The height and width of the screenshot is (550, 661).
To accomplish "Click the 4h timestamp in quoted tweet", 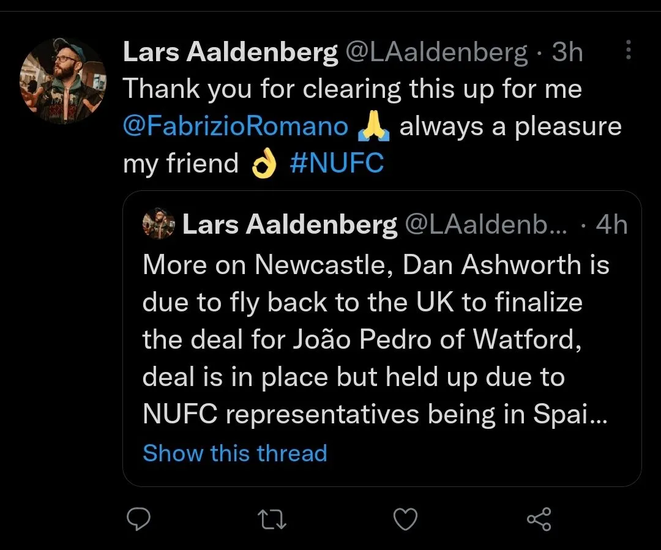I will 611,226.
